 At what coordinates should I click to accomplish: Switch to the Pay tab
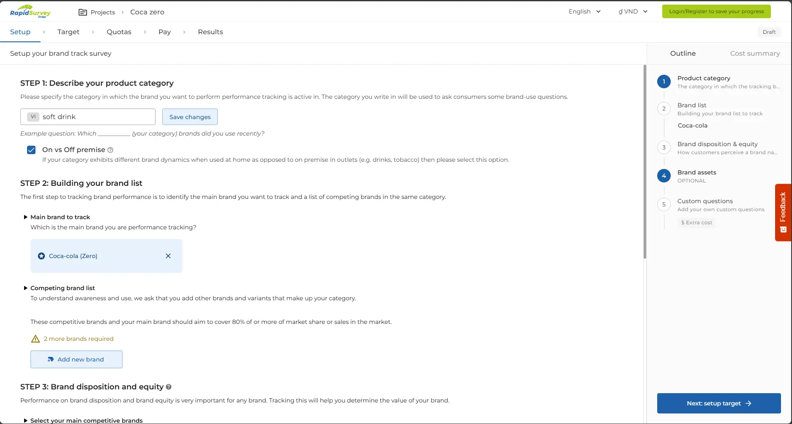coord(164,32)
